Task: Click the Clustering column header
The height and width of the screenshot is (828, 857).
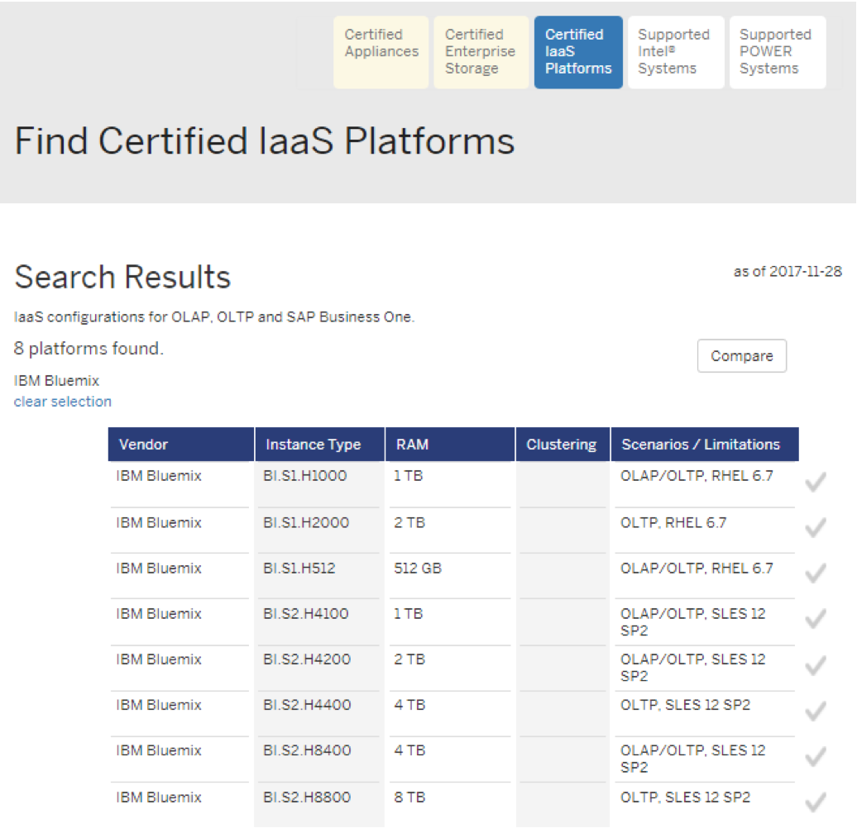Action: click(563, 445)
